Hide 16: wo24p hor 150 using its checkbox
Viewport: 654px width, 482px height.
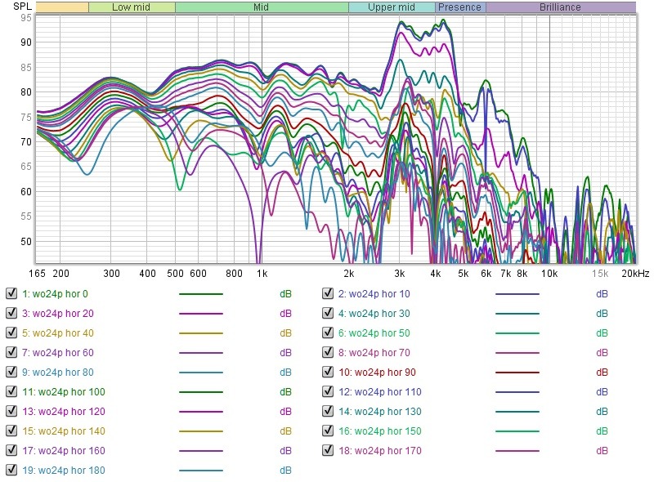[328, 431]
